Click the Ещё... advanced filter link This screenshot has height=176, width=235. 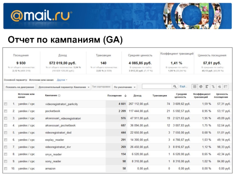(x=183, y=87)
